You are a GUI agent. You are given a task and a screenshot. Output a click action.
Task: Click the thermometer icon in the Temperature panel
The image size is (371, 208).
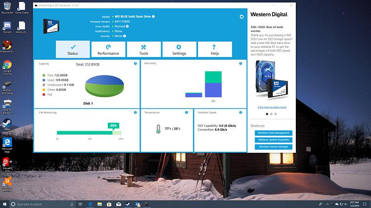[x=158, y=129]
